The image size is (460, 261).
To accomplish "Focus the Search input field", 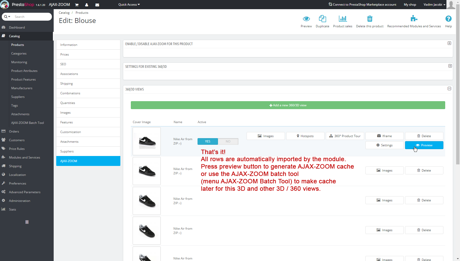I will pyautogui.click(x=32, y=17).
